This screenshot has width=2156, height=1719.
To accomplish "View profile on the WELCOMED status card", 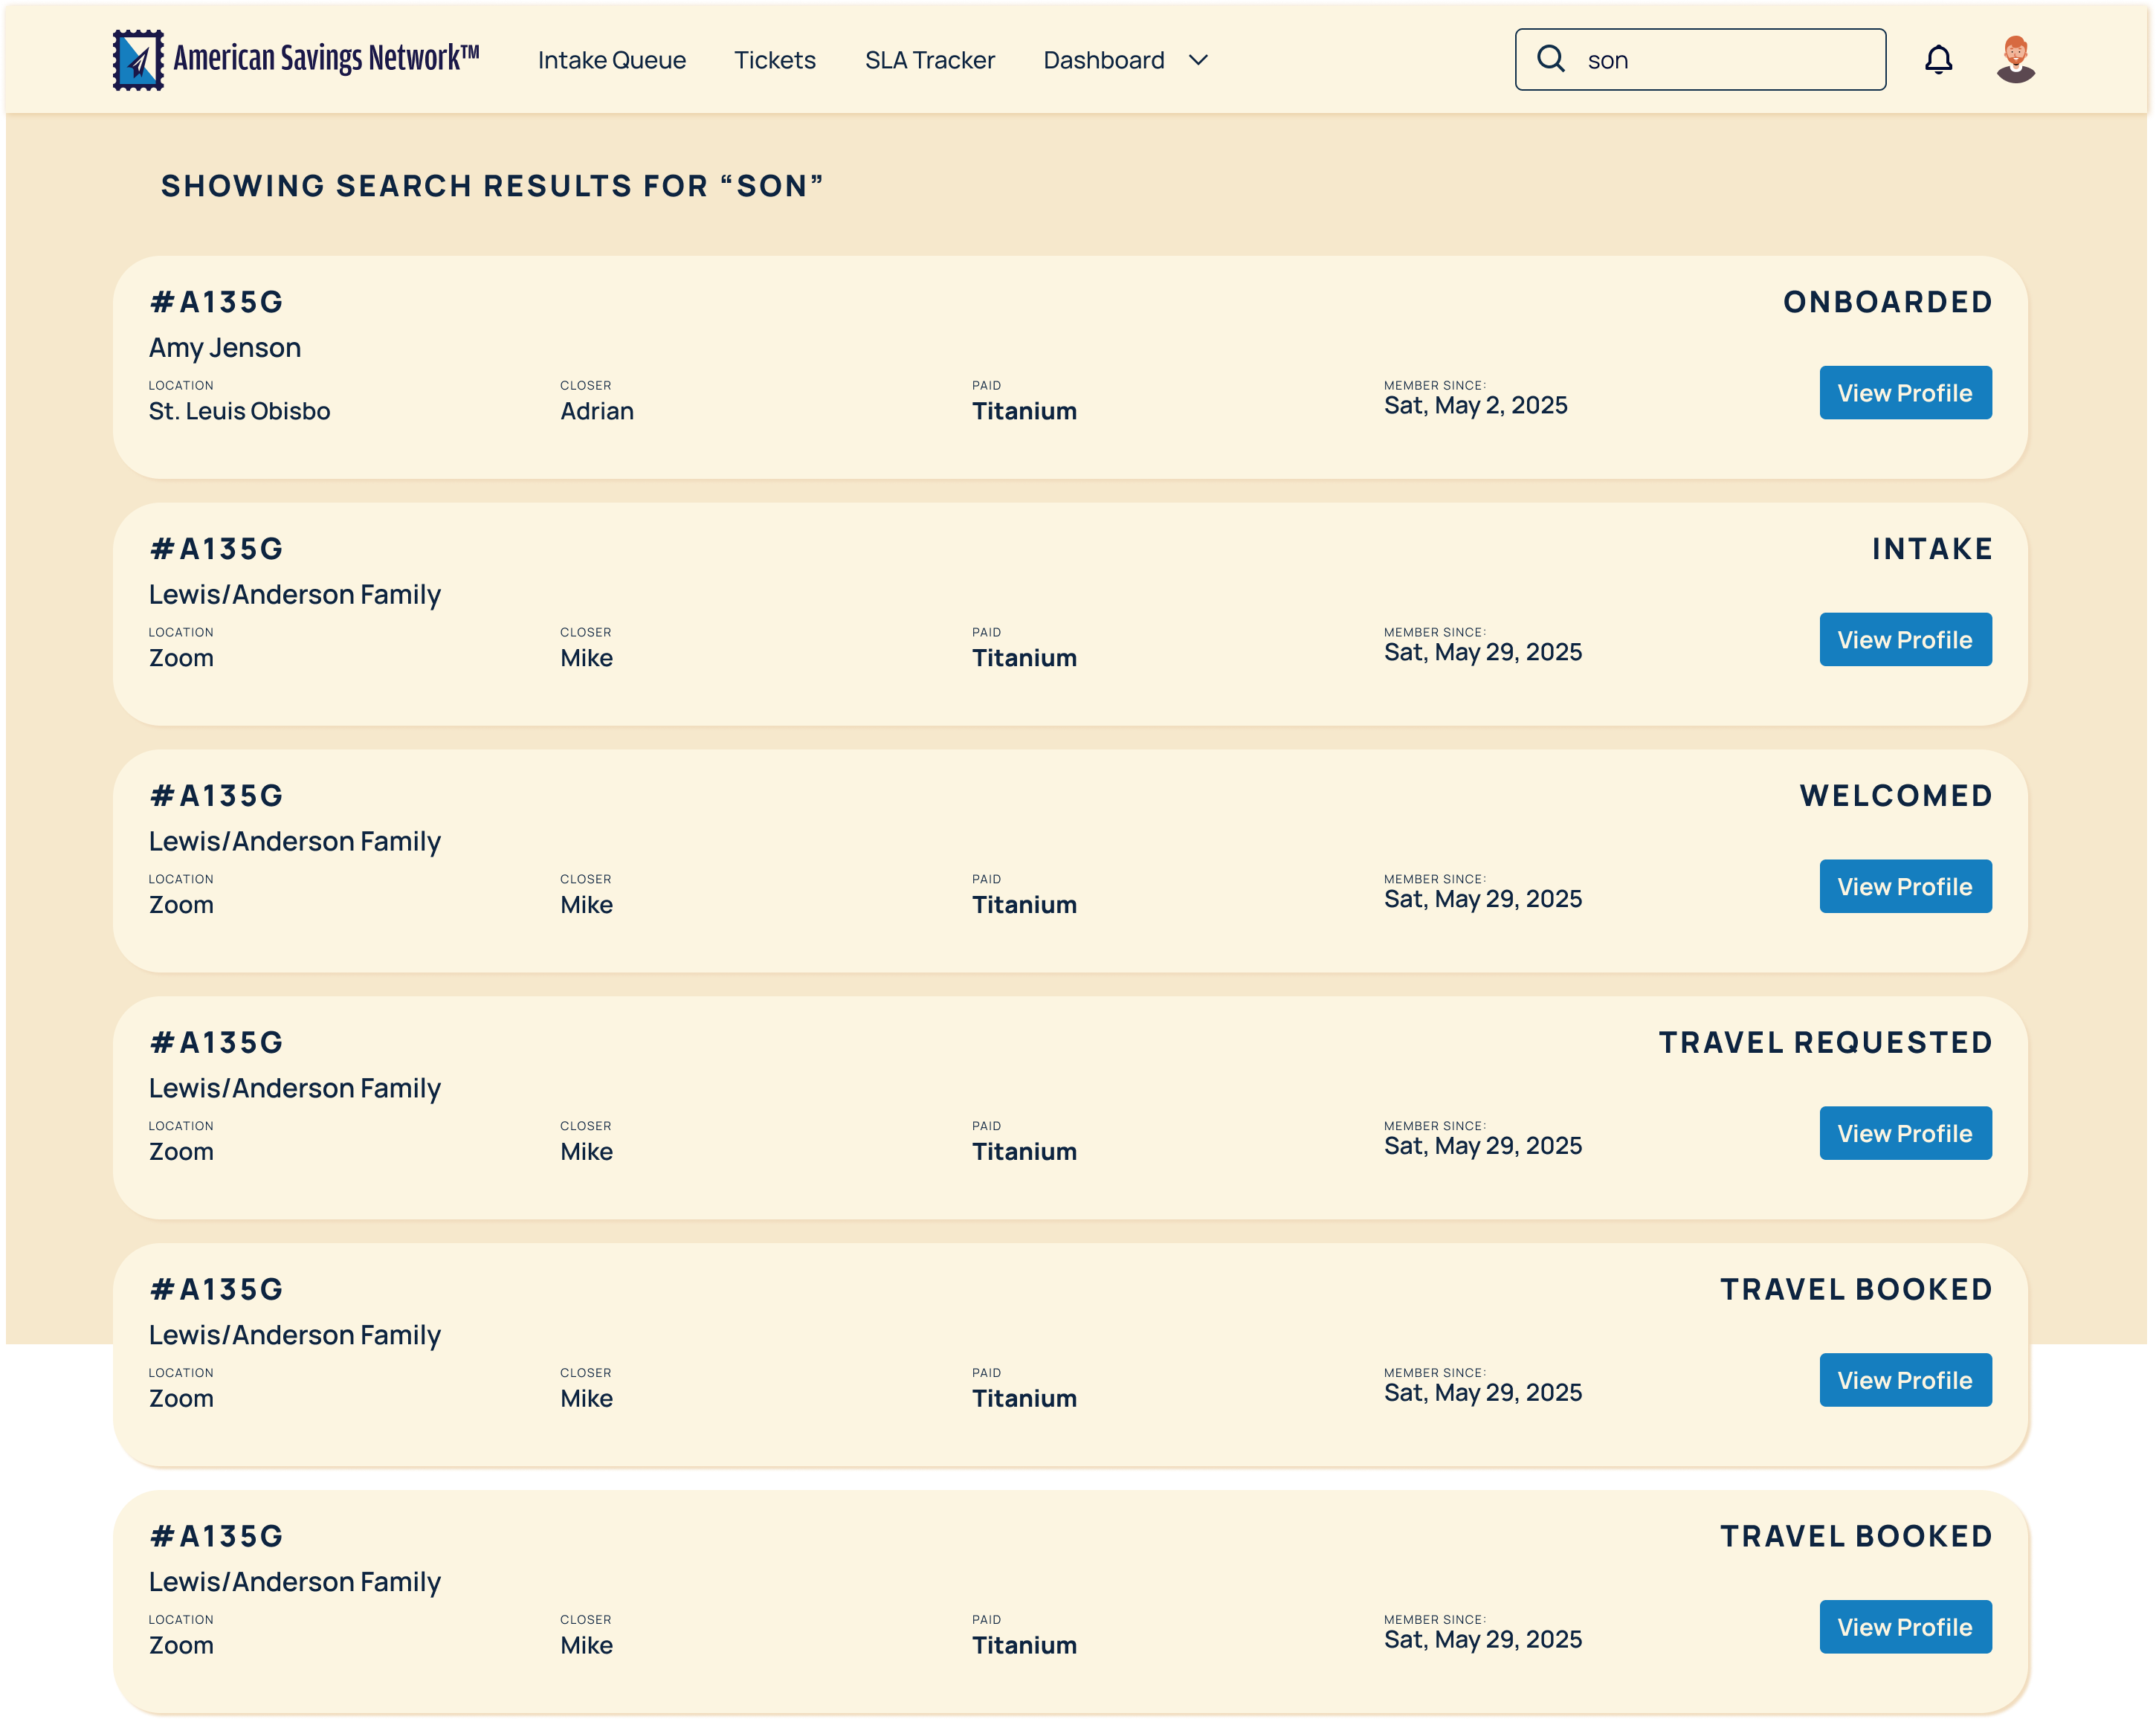I will tap(1904, 887).
